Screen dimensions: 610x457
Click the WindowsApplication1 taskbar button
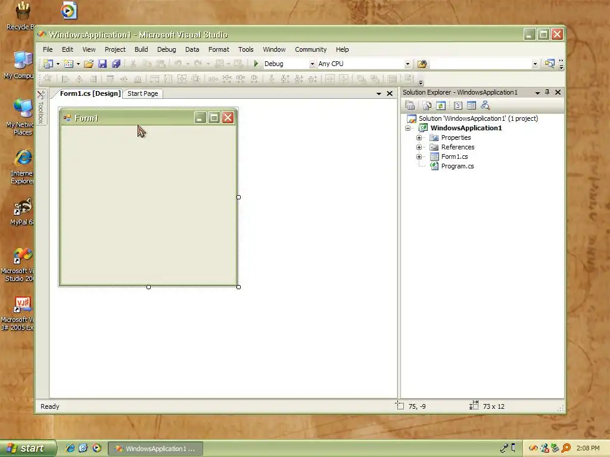point(155,449)
